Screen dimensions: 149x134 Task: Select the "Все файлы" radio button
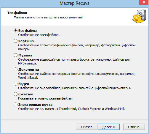pyautogui.click(x=15, y=31)
